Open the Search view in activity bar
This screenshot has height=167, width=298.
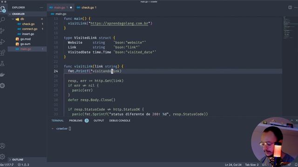click(x=3, y=19)
